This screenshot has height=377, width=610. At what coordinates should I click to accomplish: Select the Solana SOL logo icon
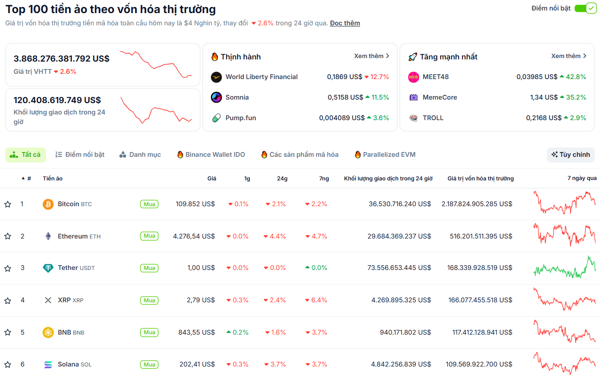48,364
